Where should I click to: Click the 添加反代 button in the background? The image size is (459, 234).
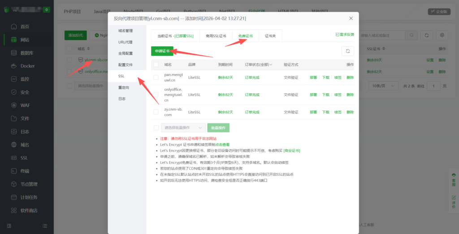tap(75, 35)
